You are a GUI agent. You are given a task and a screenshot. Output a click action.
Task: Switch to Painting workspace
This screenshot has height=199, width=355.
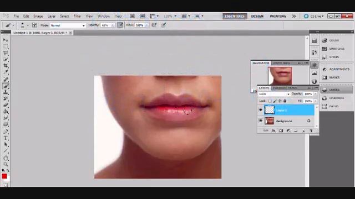pos(278,16)
